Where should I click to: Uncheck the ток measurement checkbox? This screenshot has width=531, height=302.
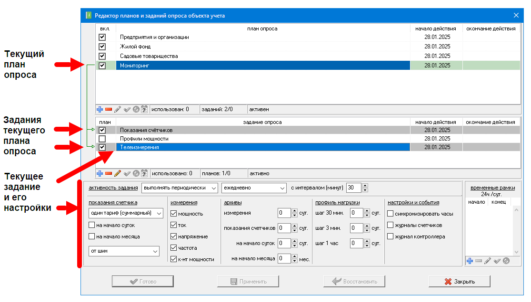point(174,225)
